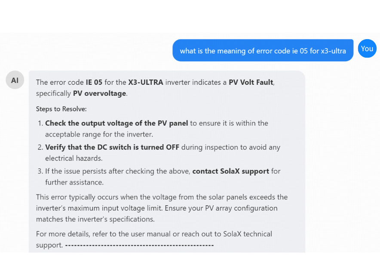Image resolution: width=380 pixels, height=265 pixels.
Task: Click the "For more details" closing sentence
Action: pyautogui.click(x=154, y=234)
